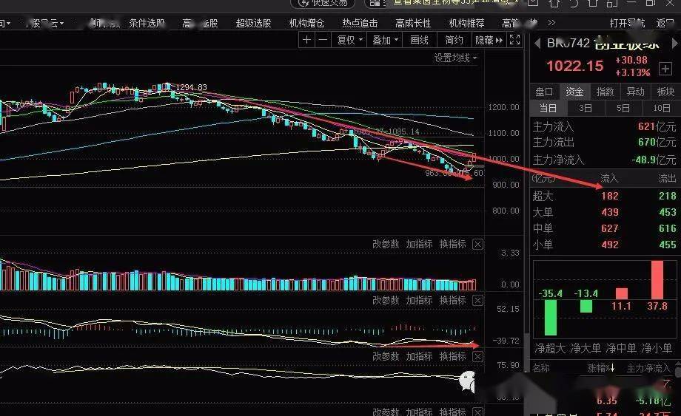Select the 10日 period tab
The height and width of the screenshot is (416, 681).
(x=661, y=108)
